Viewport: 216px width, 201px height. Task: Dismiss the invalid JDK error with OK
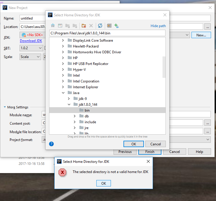point(104,183)
